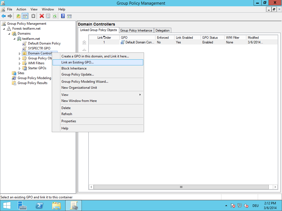
Task: Select New Window from Here
Action: (98, 101)
